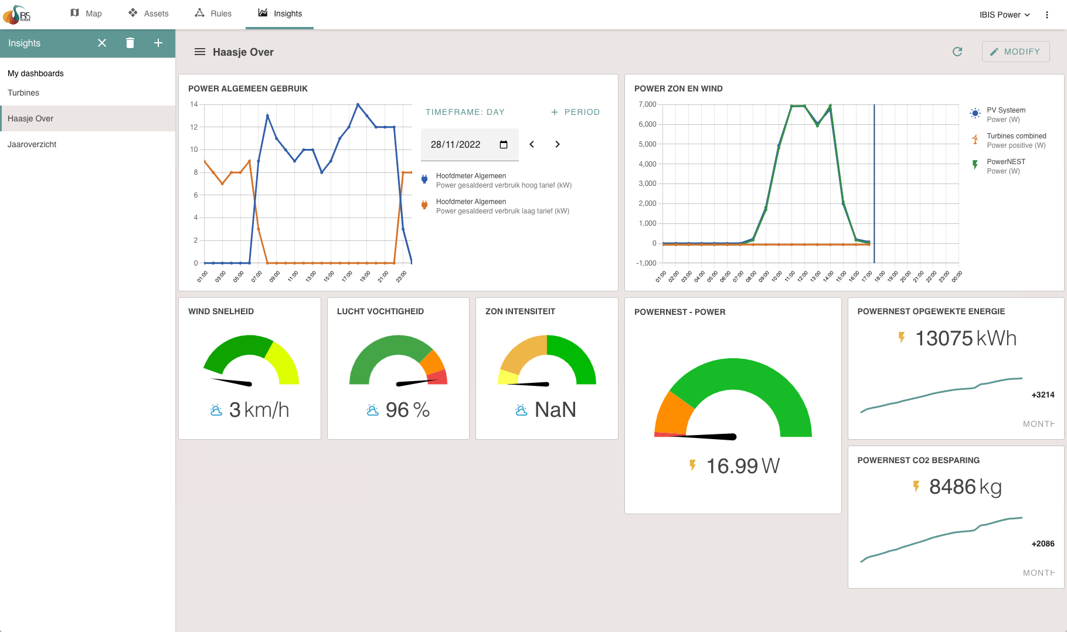Click the 13075 kWh energy value
The height and width of the screenshot is (632, 1067).
coord(966,338)
